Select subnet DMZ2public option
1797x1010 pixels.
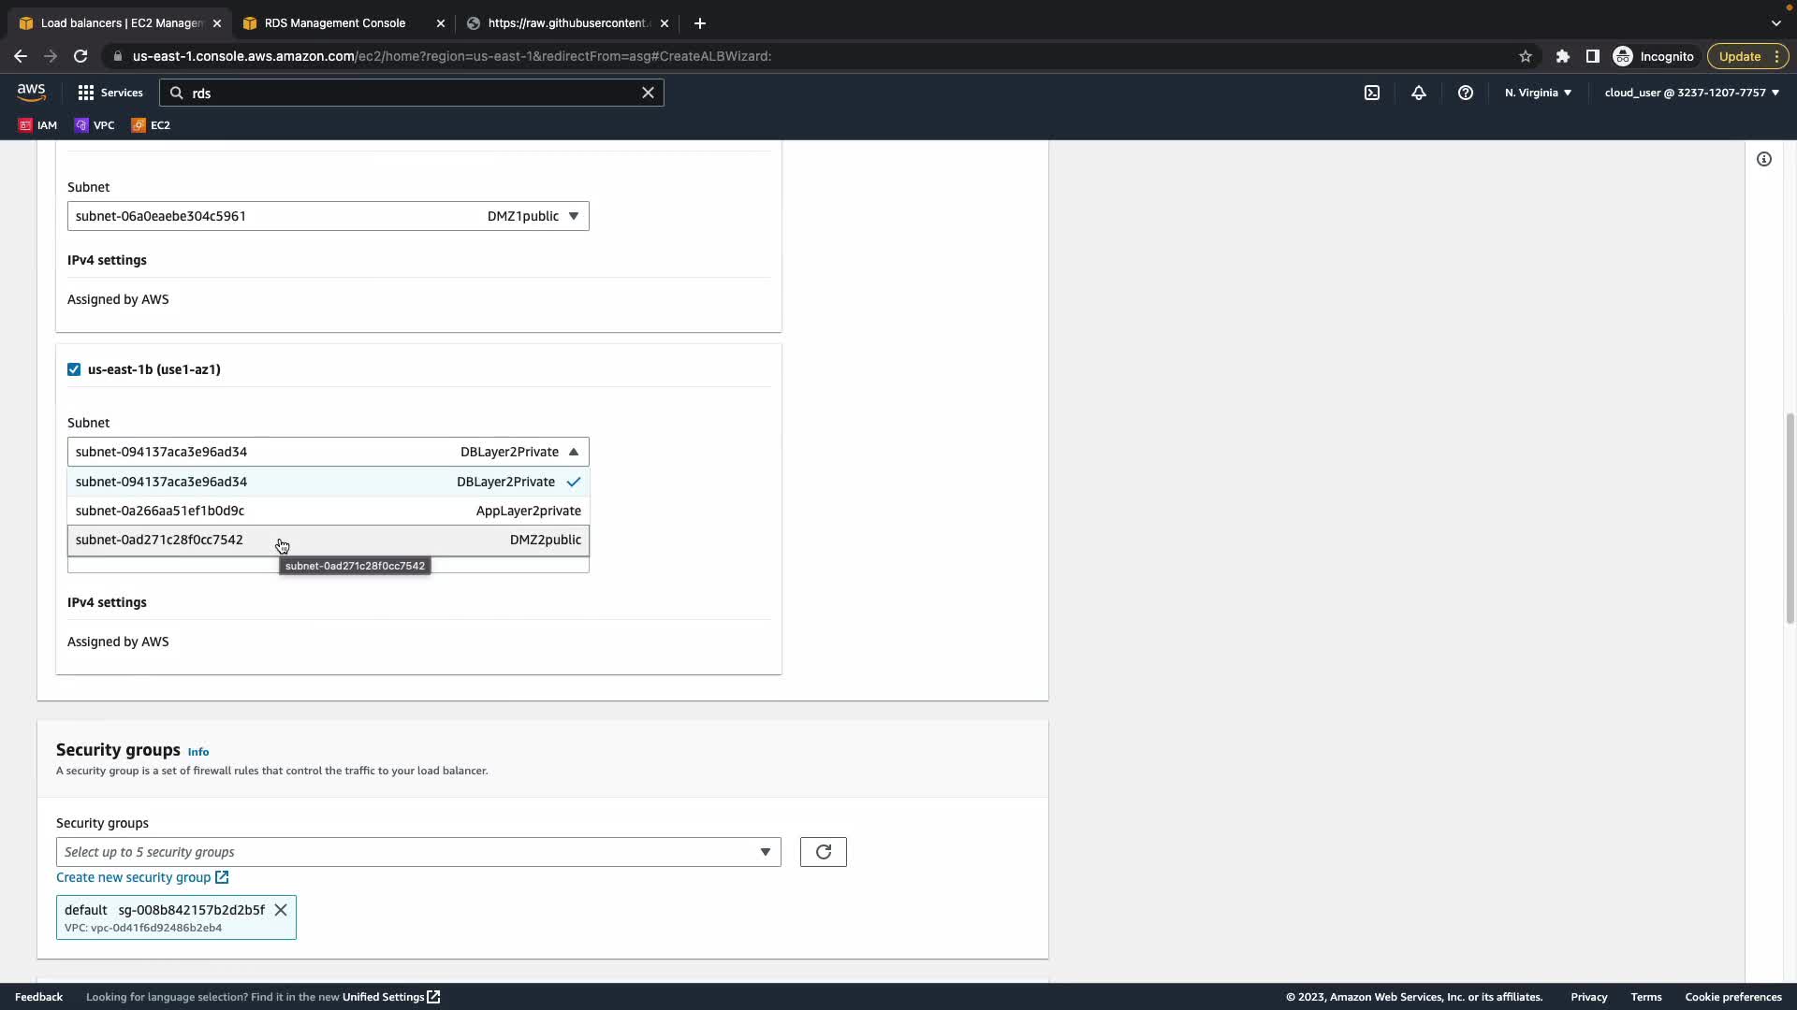point(328,540)
